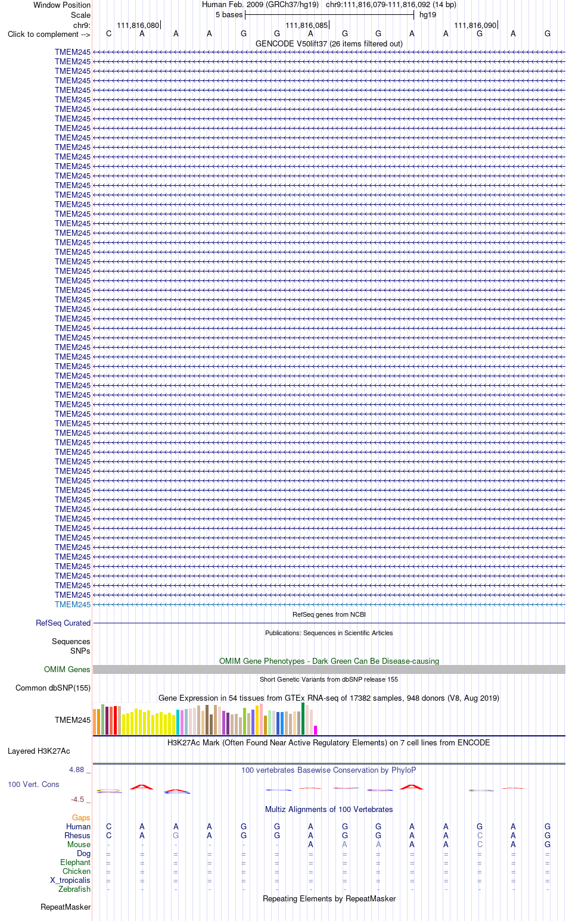Click the 'Layered H3K27Ac' track label
The height and width of the screenshot is (921, 566).
(39, 751)
